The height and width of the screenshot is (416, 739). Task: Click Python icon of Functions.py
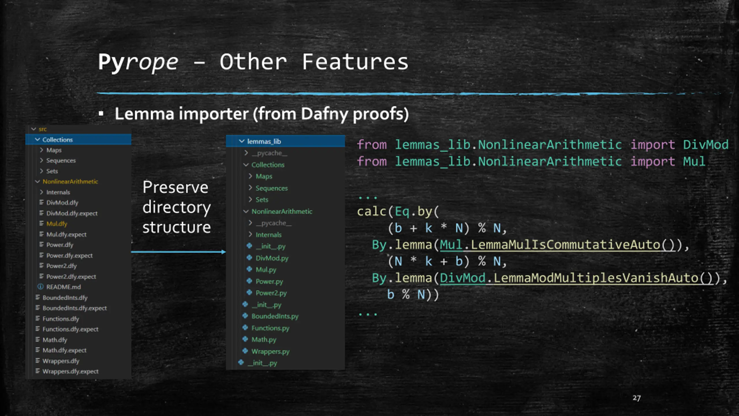click(245, 327)
